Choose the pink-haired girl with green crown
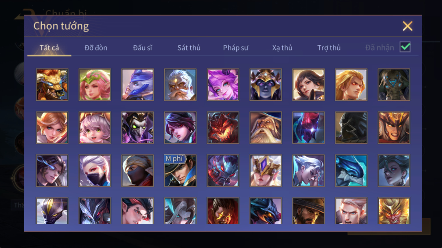The image size is (442, 248). pyautogui.click(x=95, y=85)
